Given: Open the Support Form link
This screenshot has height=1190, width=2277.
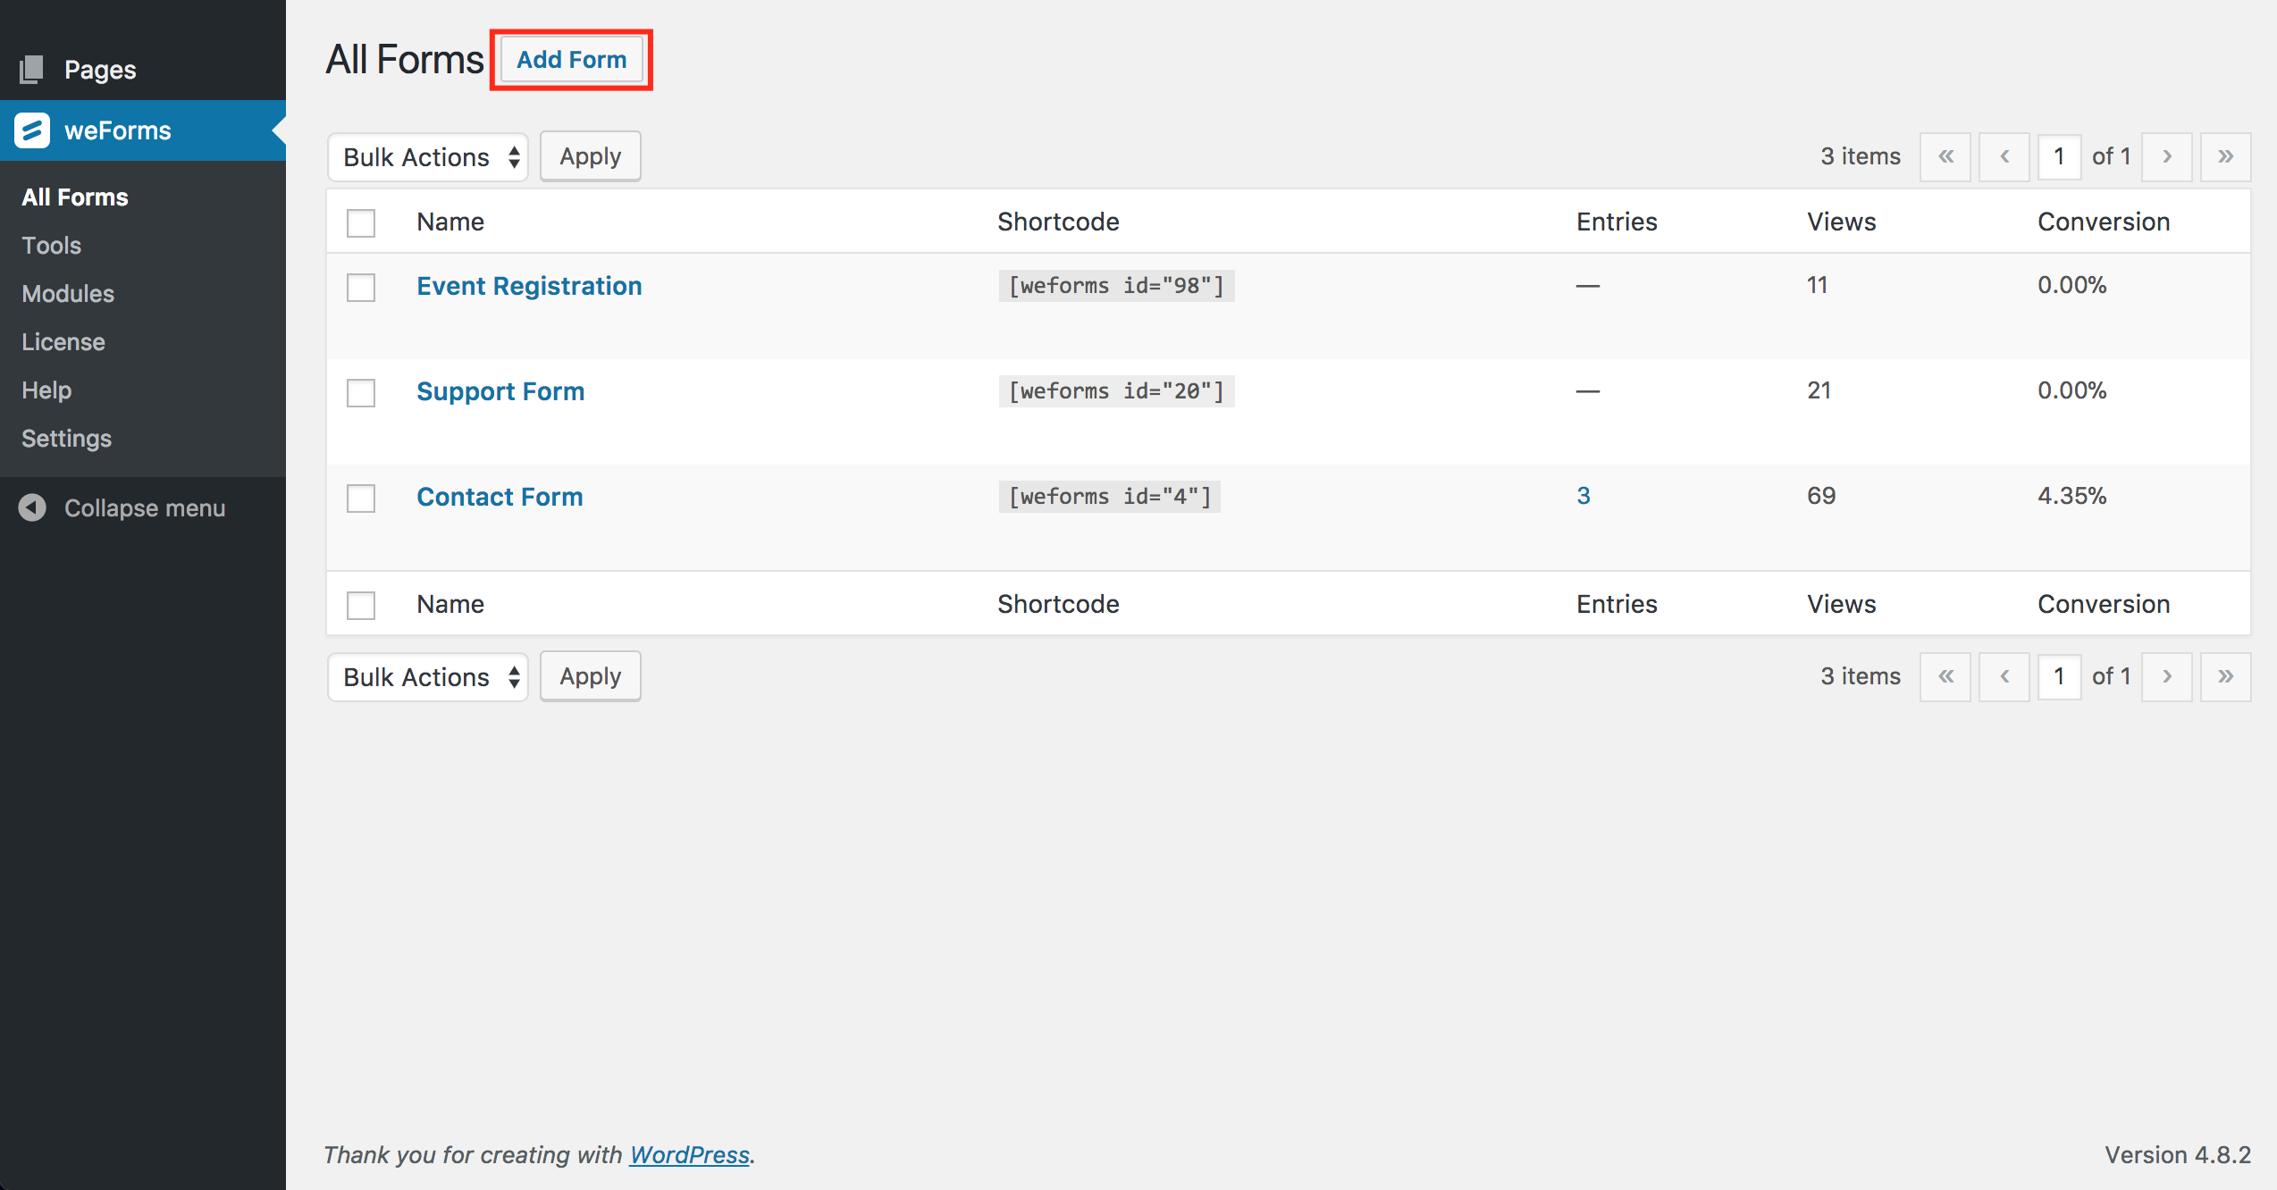Looking at the screenshot, I should coord(500,391).
